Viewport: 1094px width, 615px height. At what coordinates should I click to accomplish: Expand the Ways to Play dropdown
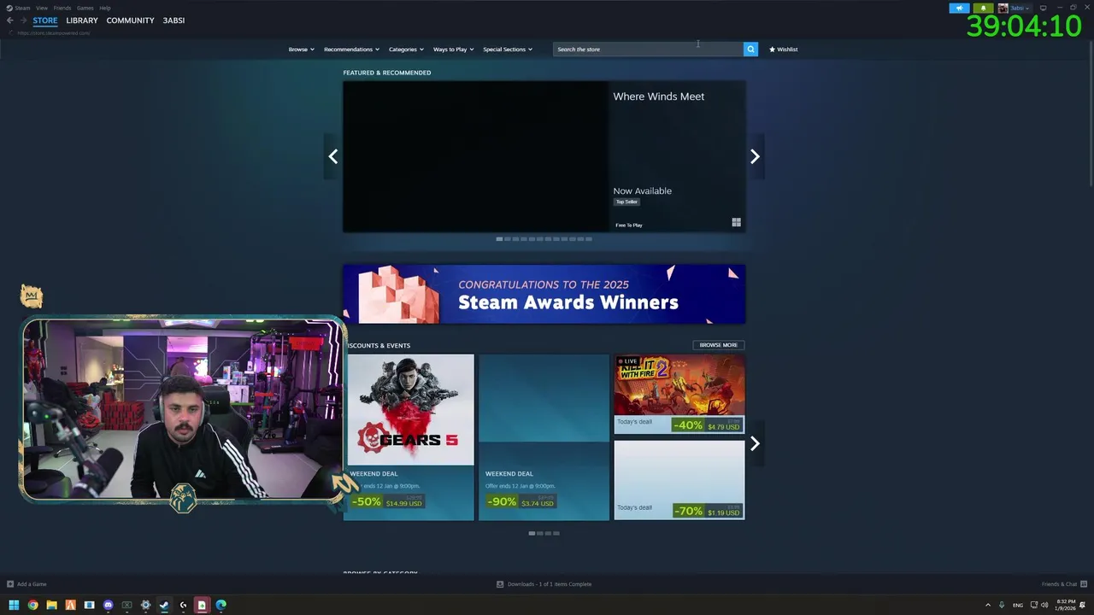[453, 50]
